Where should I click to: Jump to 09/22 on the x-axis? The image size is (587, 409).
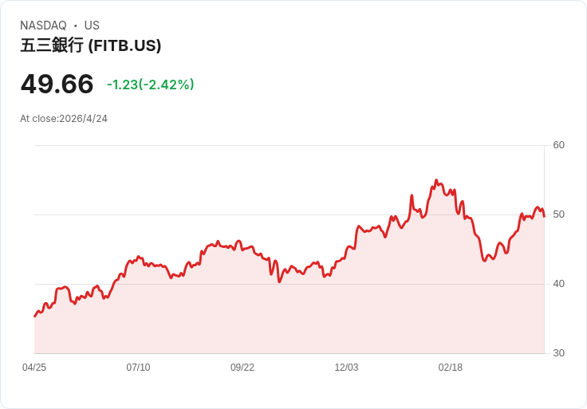[242, 368]
